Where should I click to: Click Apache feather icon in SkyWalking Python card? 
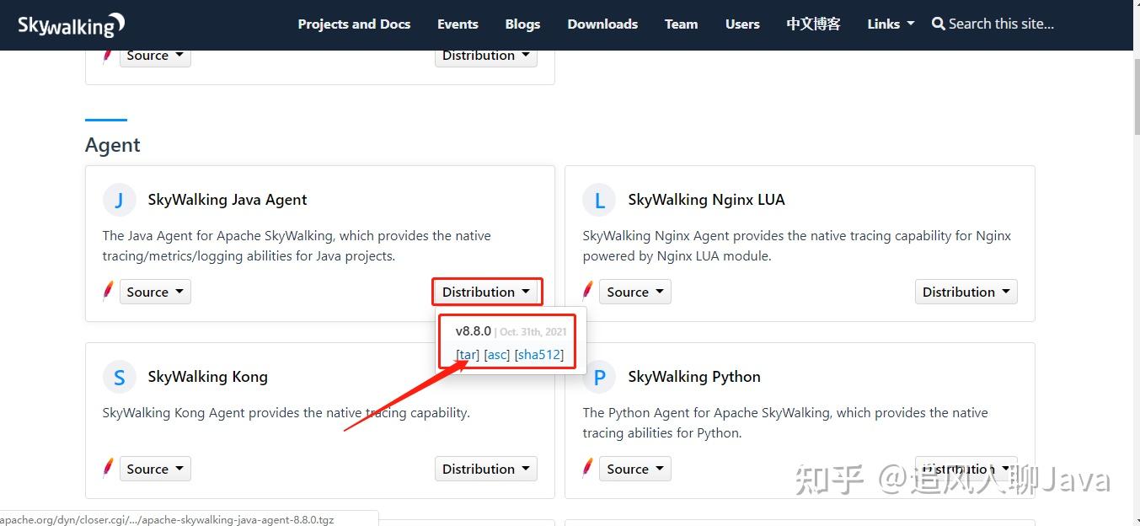point(588,469)
